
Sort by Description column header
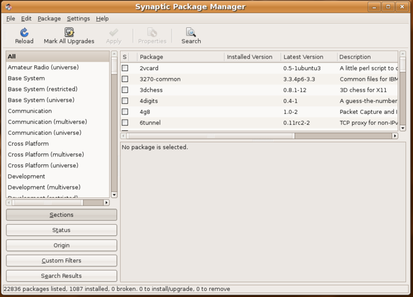(x=367, y=57)
